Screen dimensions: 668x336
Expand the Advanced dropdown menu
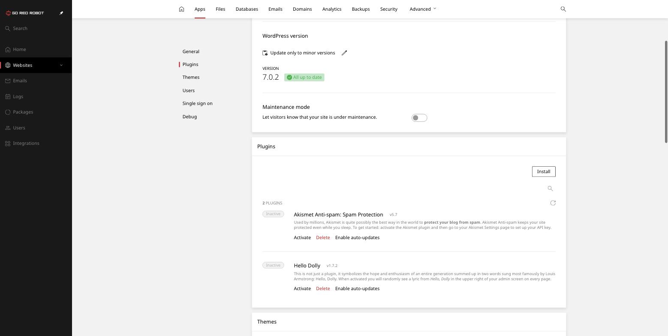(x=423, y=9)
